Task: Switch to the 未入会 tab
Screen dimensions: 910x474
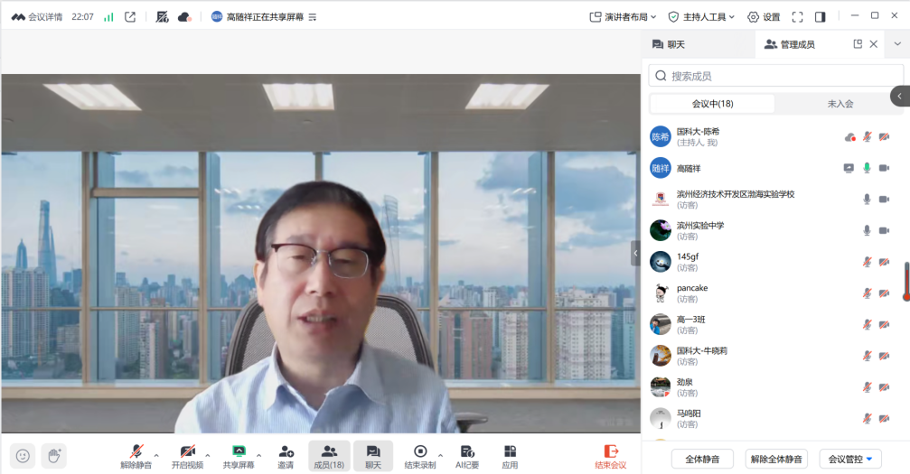Action: pyautogui.click(x=840, y=104)
